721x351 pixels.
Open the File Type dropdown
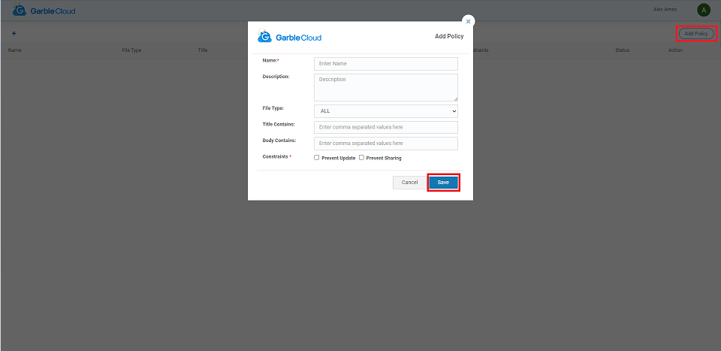tap(386, 111)
